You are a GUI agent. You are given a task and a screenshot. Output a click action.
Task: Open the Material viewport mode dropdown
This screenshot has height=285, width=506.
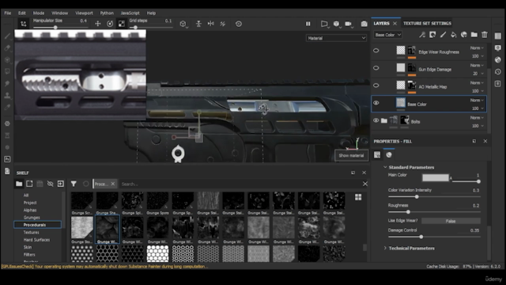[336, 38]
